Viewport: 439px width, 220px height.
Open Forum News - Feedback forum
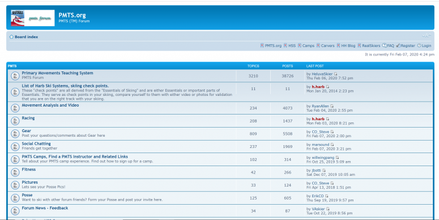point(45,208)
